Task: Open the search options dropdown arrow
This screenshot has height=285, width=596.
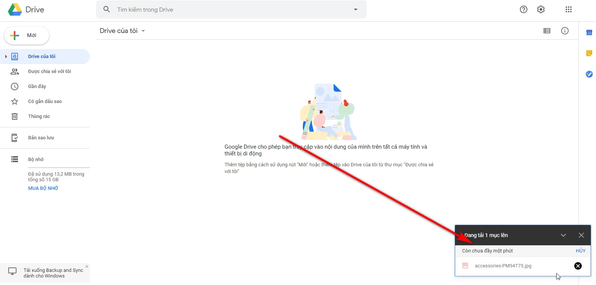Action: [x=356, y=9]
